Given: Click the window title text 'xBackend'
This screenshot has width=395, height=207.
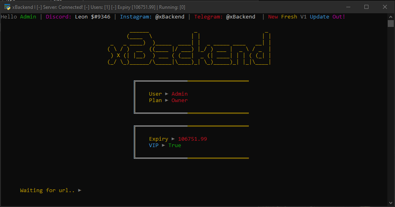Looking at the screenshot, I should point(23,7).
